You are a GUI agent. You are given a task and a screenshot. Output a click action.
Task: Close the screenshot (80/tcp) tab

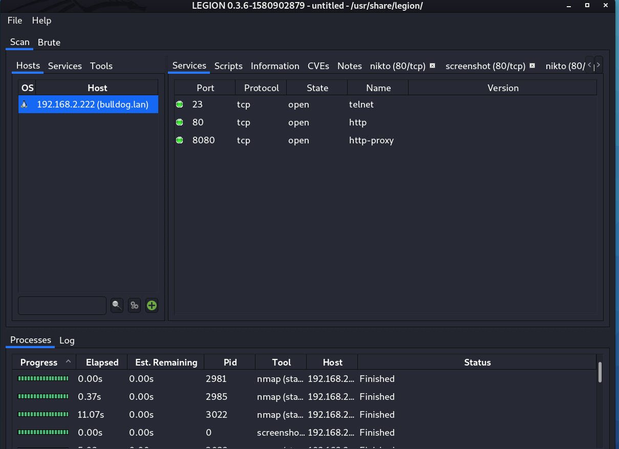click(x=532, y=66)
